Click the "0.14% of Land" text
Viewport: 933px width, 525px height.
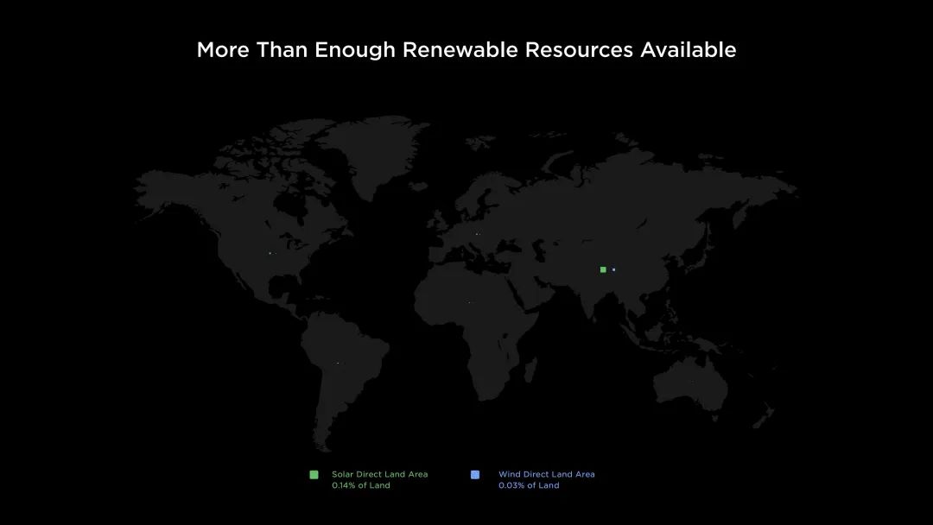click(361, 485)
